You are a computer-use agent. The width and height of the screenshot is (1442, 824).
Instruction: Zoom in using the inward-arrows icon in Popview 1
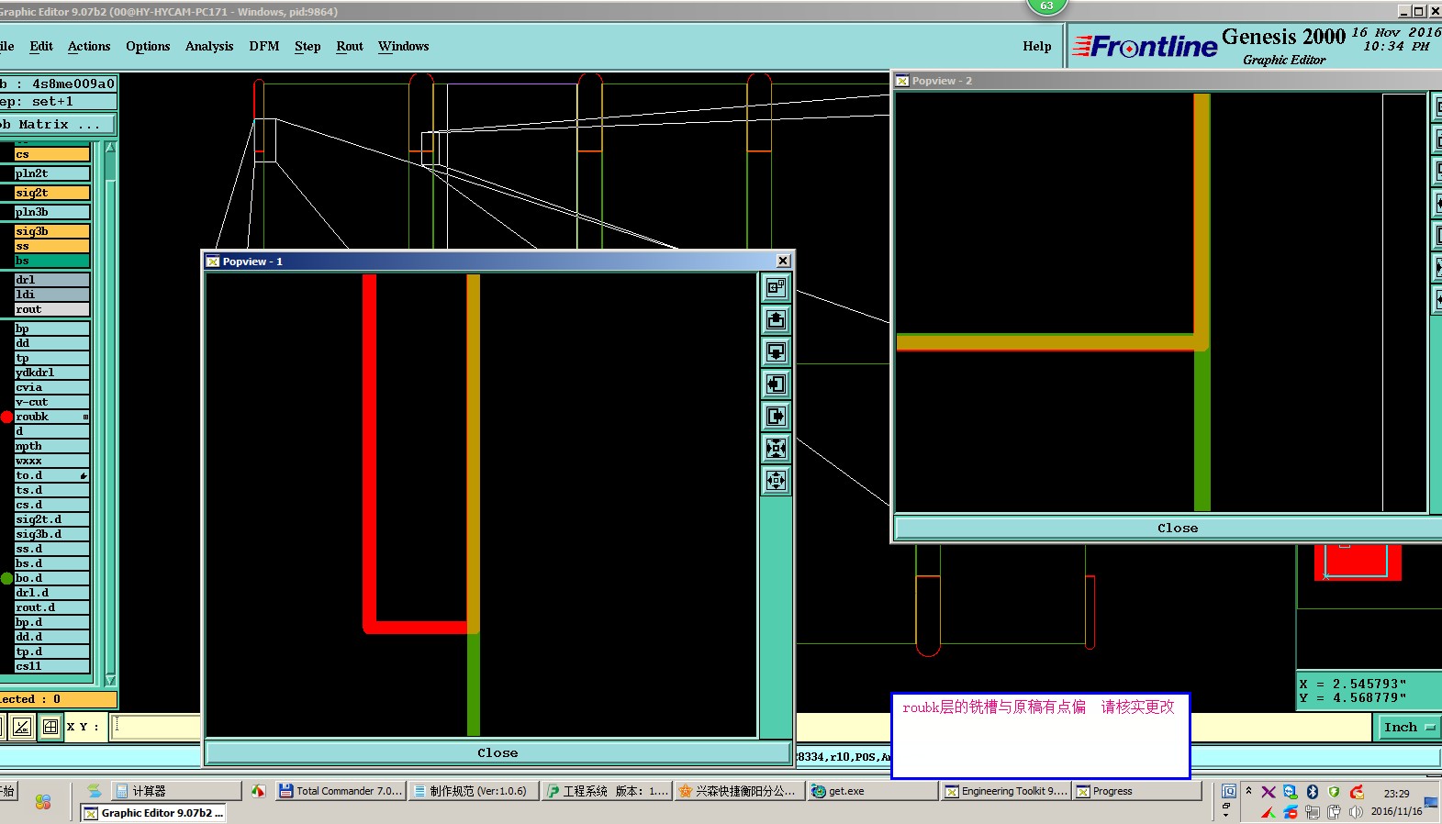tap(776, 449)
